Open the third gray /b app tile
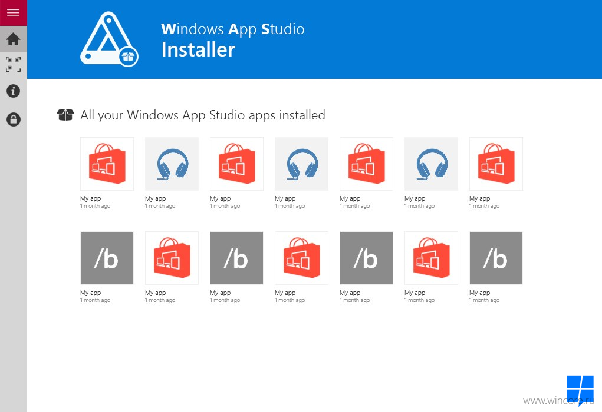The height and width of the screenshot is (412, 602). 366,258
